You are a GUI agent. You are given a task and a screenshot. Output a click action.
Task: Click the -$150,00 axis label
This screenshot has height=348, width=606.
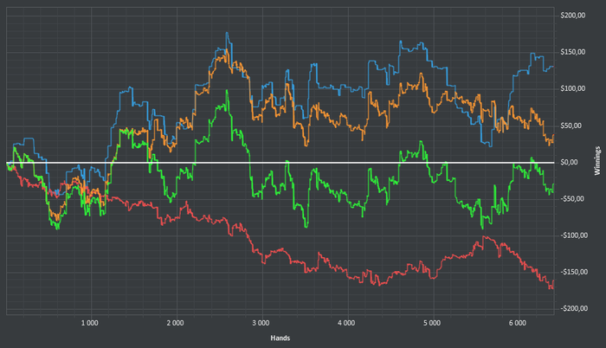[x=574, y=272]
